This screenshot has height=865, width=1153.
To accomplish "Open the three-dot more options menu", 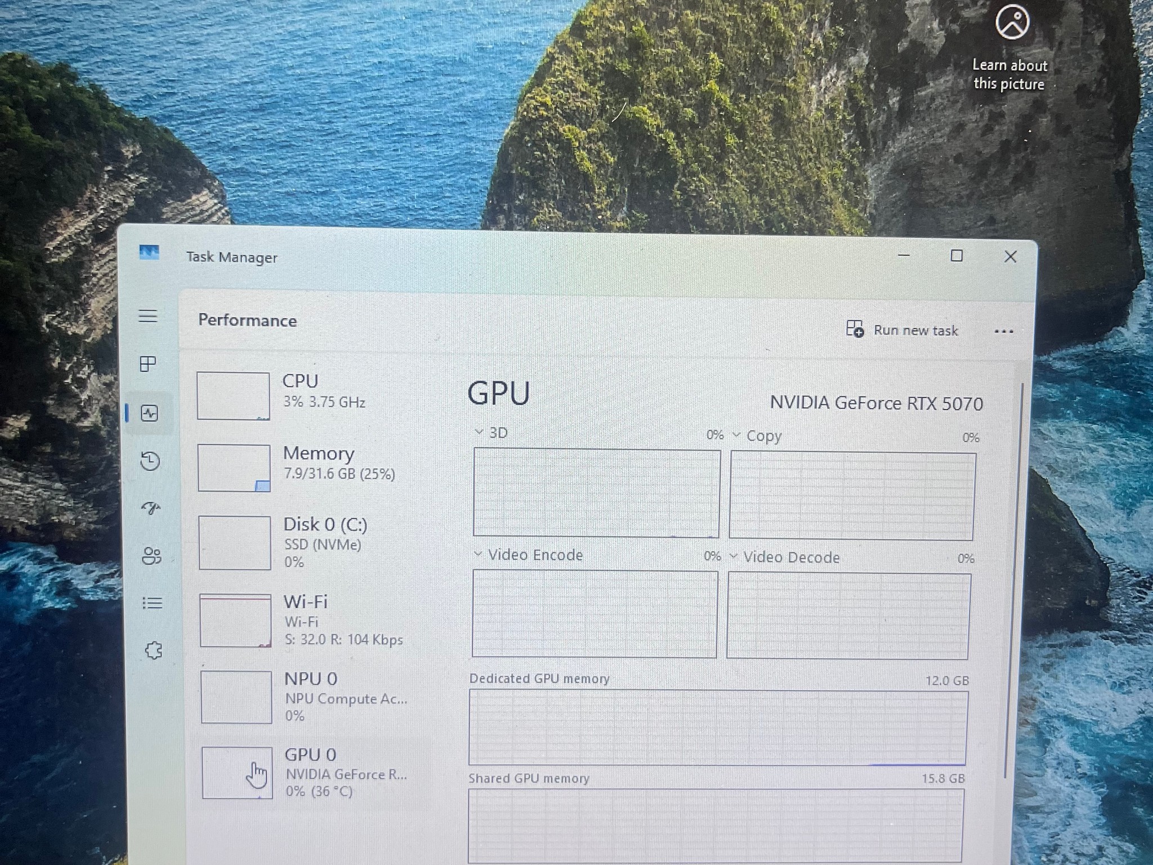I will pyautogui.click(x=1004, y=331).
